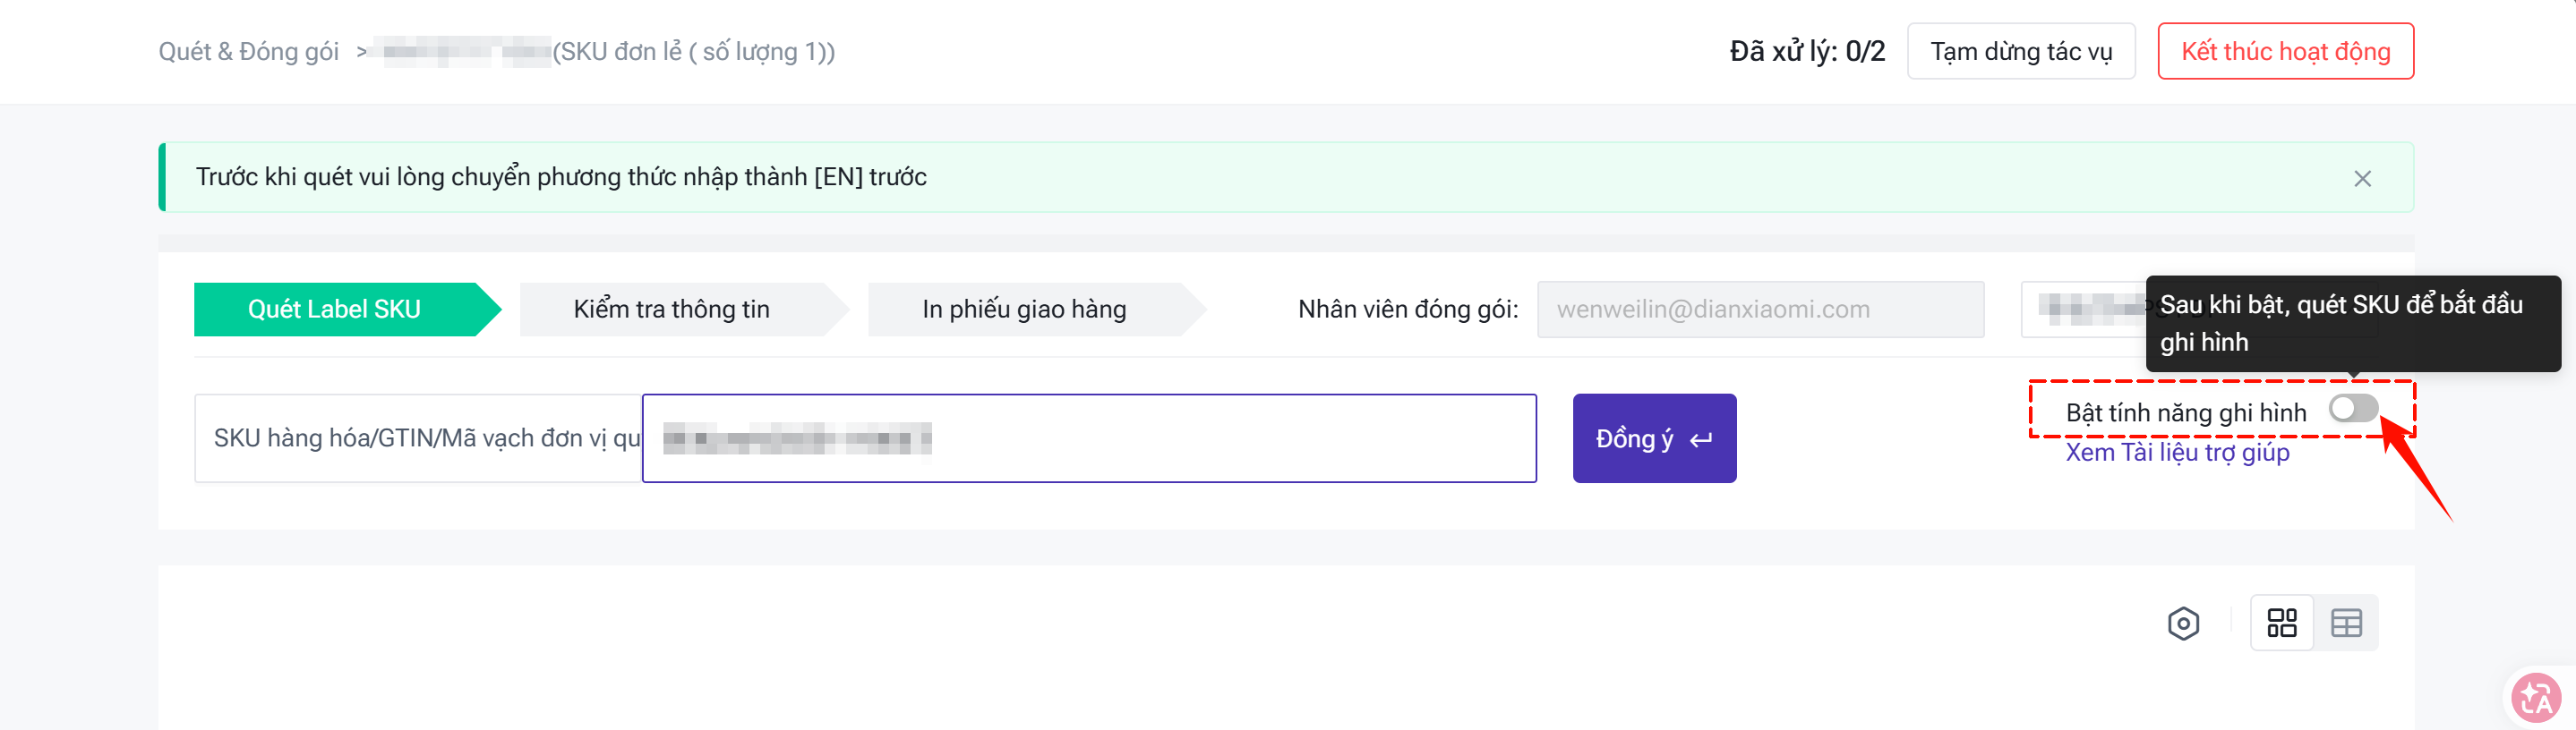Switch to grid card view
This screenshot has height=730, width=2576.
[2282, 624]
